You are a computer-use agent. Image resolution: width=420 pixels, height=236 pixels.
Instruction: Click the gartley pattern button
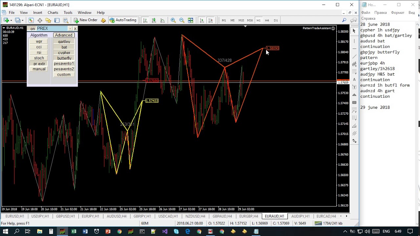[x=64, y=42]
